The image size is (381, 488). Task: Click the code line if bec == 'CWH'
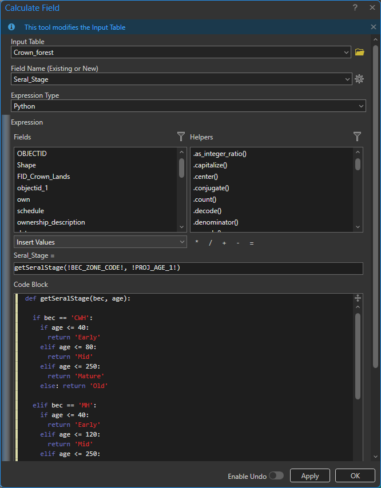tap(63, 318)
